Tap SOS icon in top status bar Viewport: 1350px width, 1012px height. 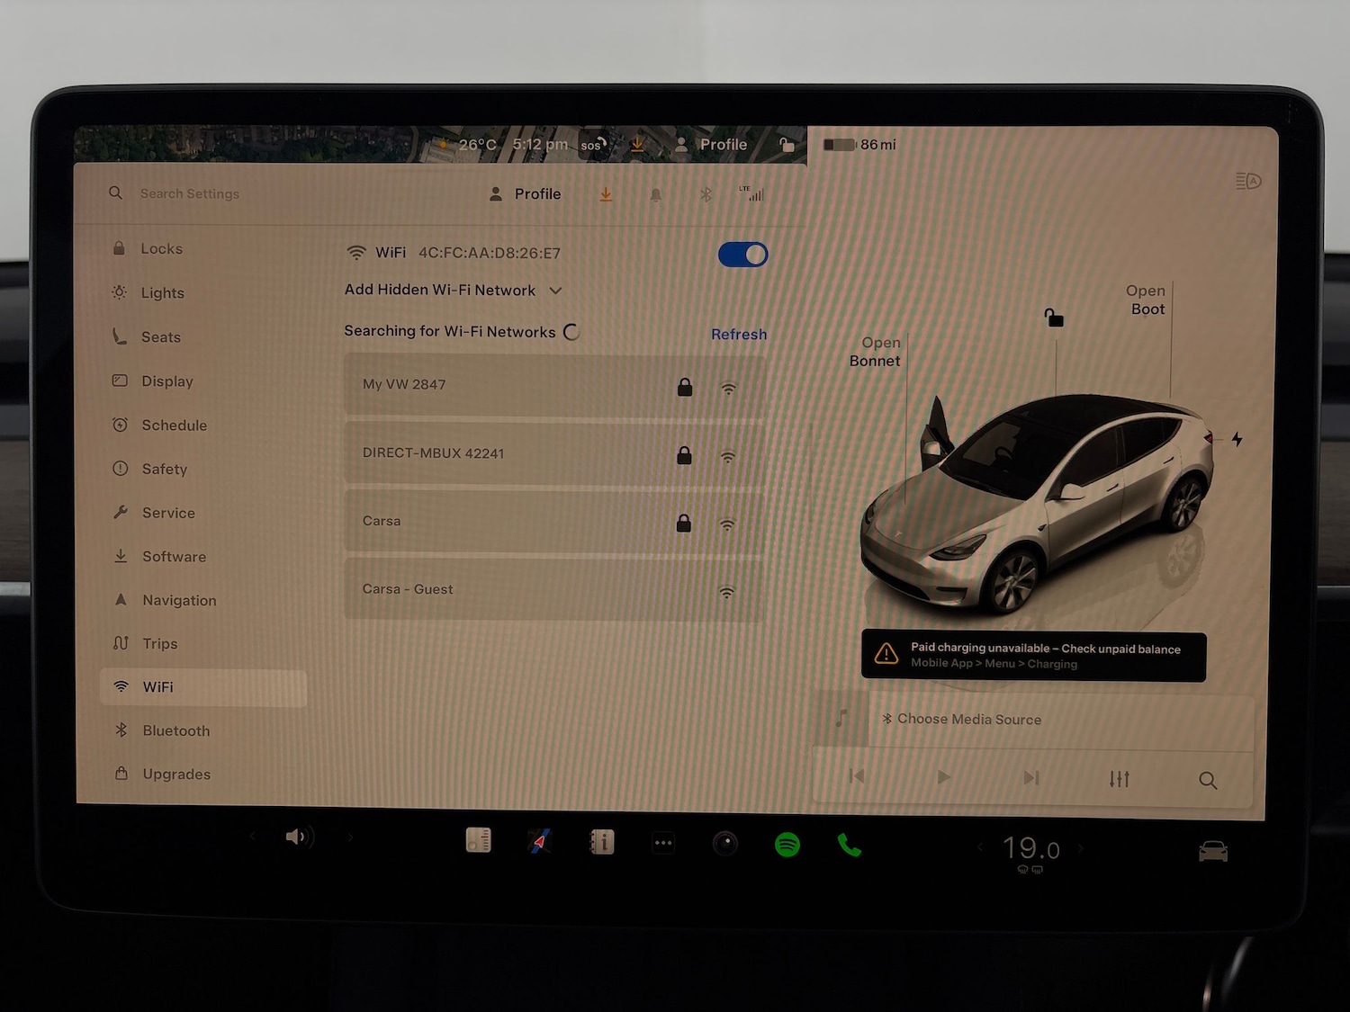pos(593,145)
